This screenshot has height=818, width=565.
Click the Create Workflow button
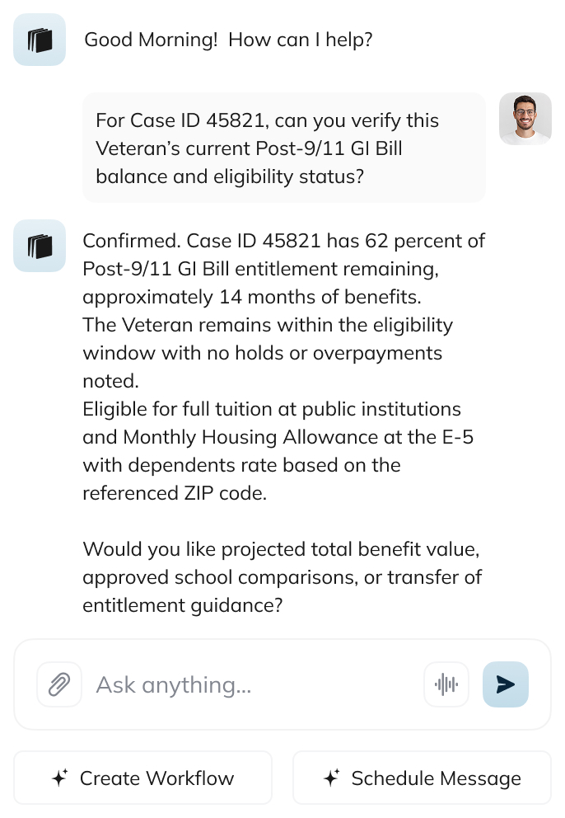click(142, 778)
